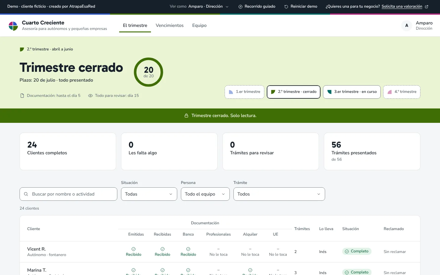The width and height of the screenshot is (440, 275).
Task: Open the Trámite dropdown showing Todos
Action: click(x=279, y=194)
